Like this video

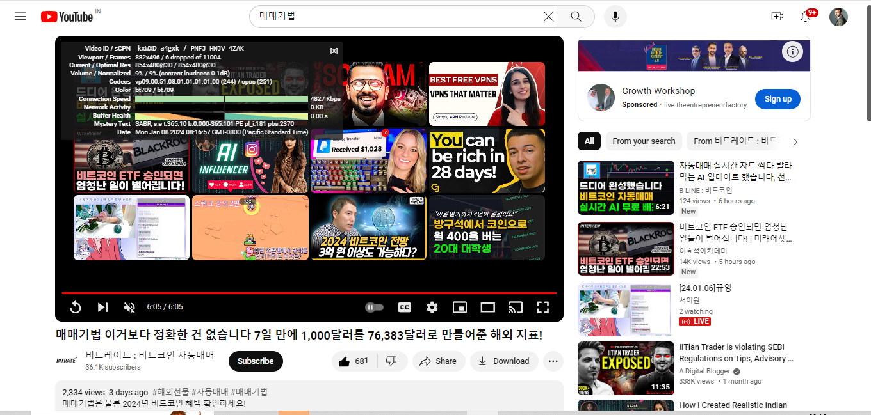tap(354, 361)
